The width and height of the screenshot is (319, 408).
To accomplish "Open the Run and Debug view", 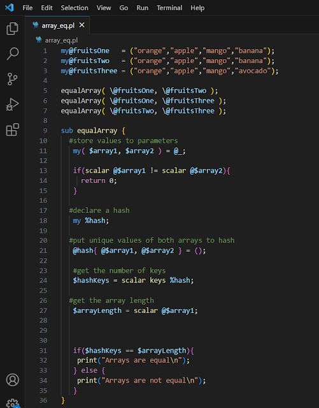I will 12,105.
